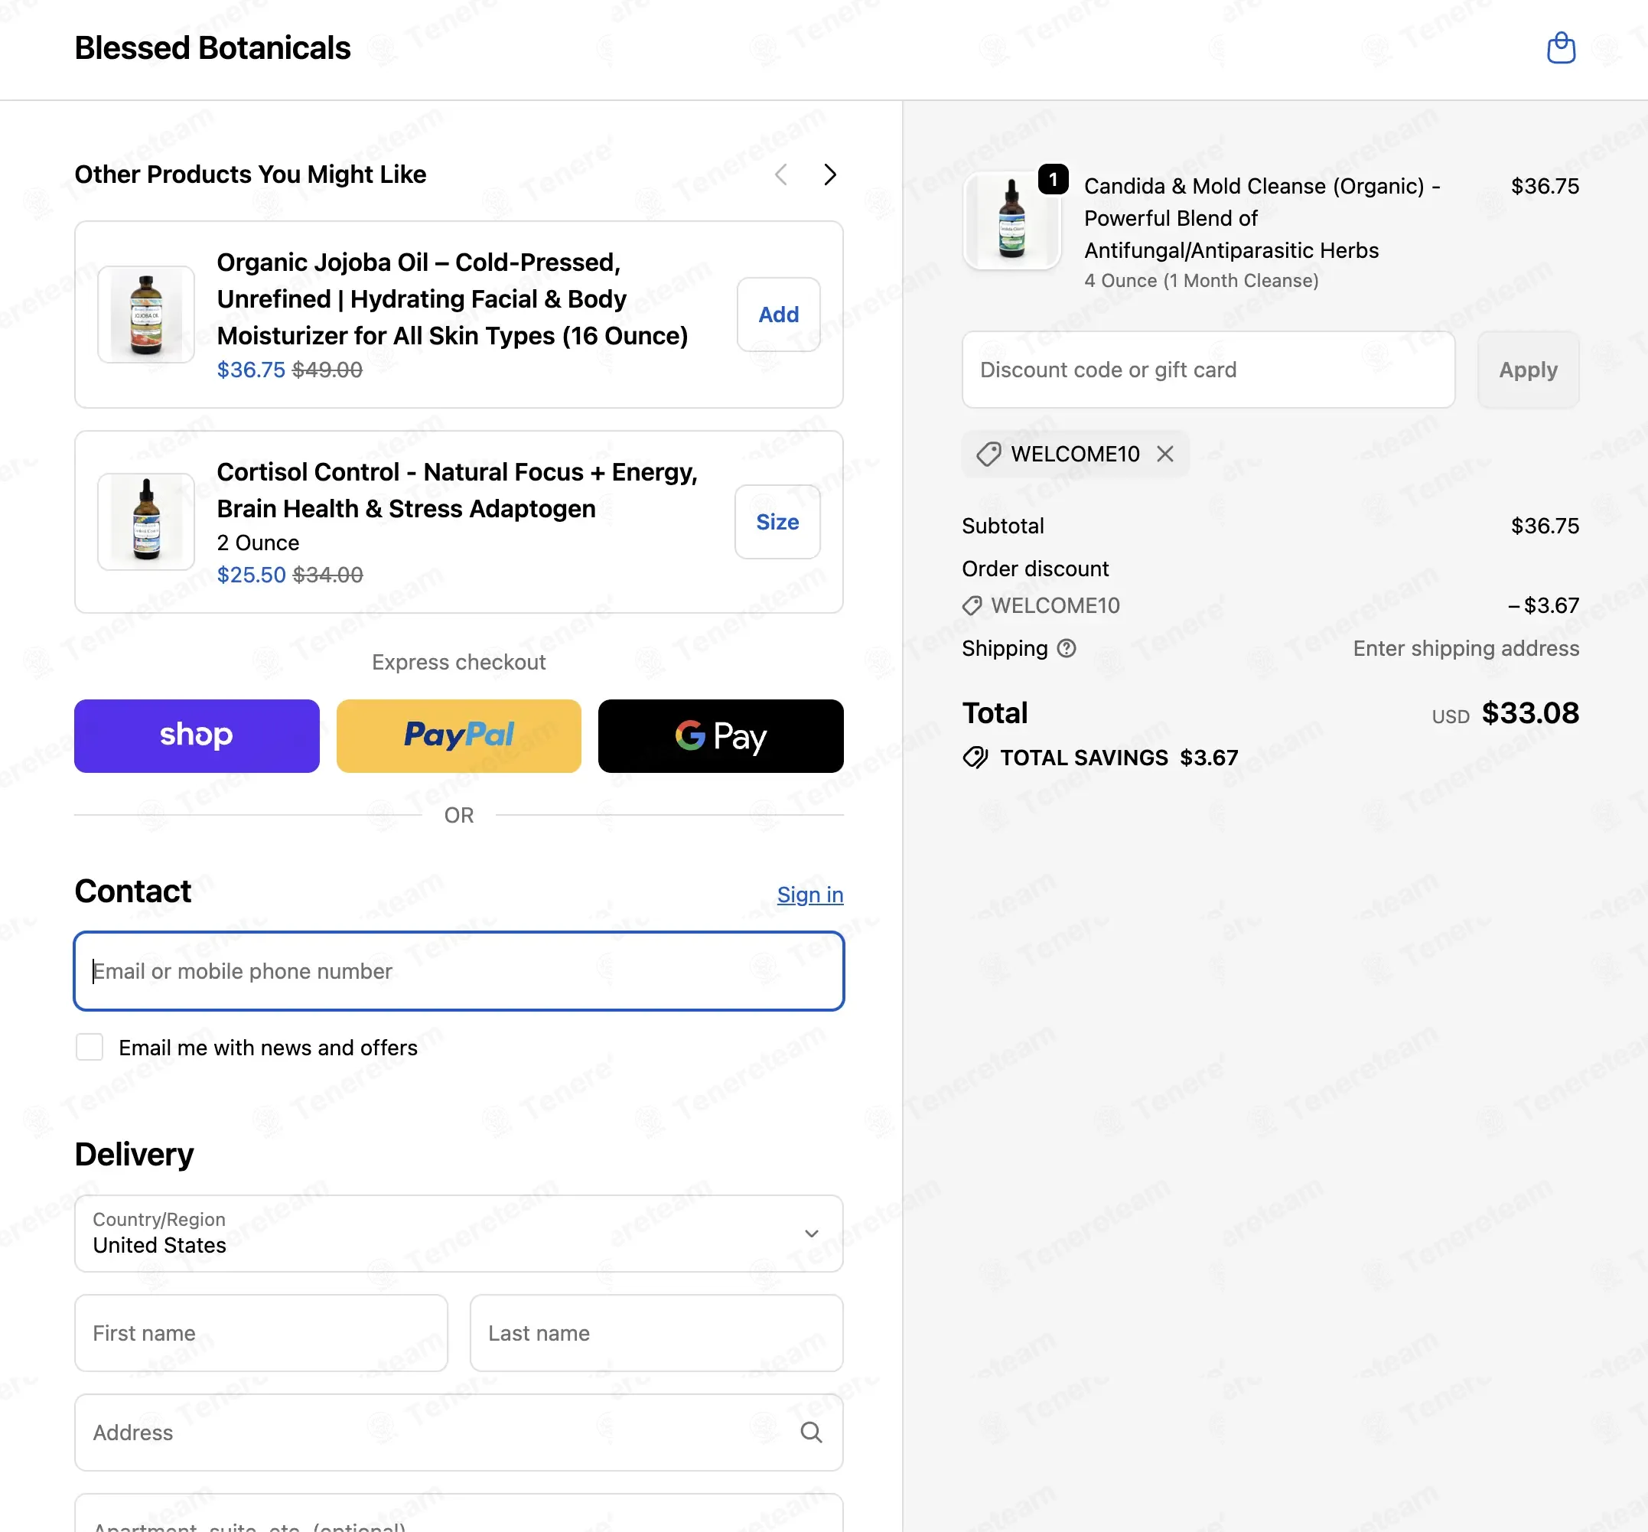Open the shopping bag cart icon
The height and width of the screenshot is (1532, 1648).
click(x=1560, y=48)
